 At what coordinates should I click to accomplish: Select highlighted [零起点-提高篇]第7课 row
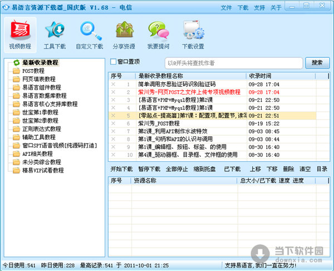point(213,116)
